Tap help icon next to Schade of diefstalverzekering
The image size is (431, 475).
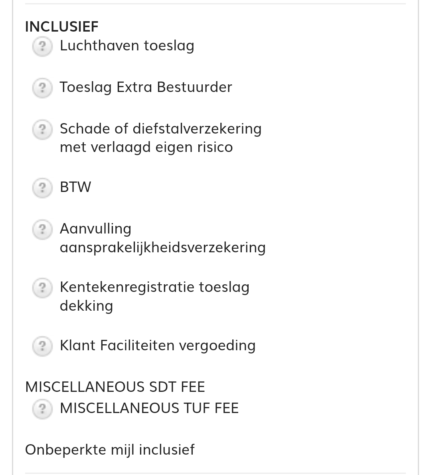click(42, 130)
